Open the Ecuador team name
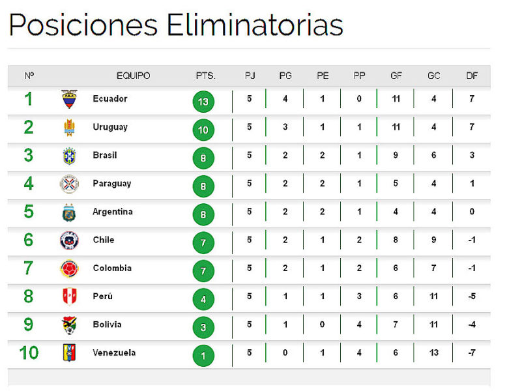 tap(110, 98)
